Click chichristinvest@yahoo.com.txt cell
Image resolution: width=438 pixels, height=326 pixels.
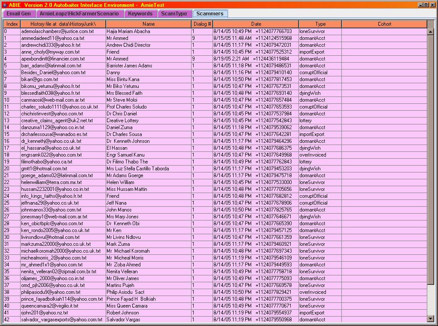(63, 114)
